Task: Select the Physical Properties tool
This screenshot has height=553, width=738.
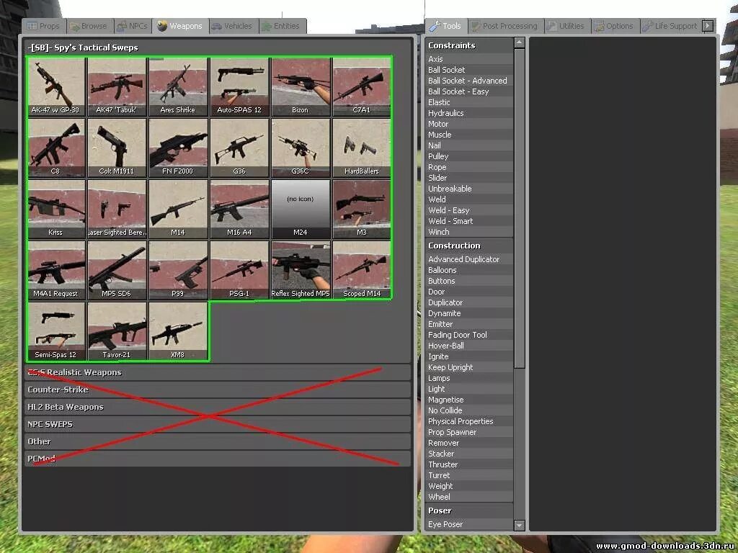Action: [469, 422]
